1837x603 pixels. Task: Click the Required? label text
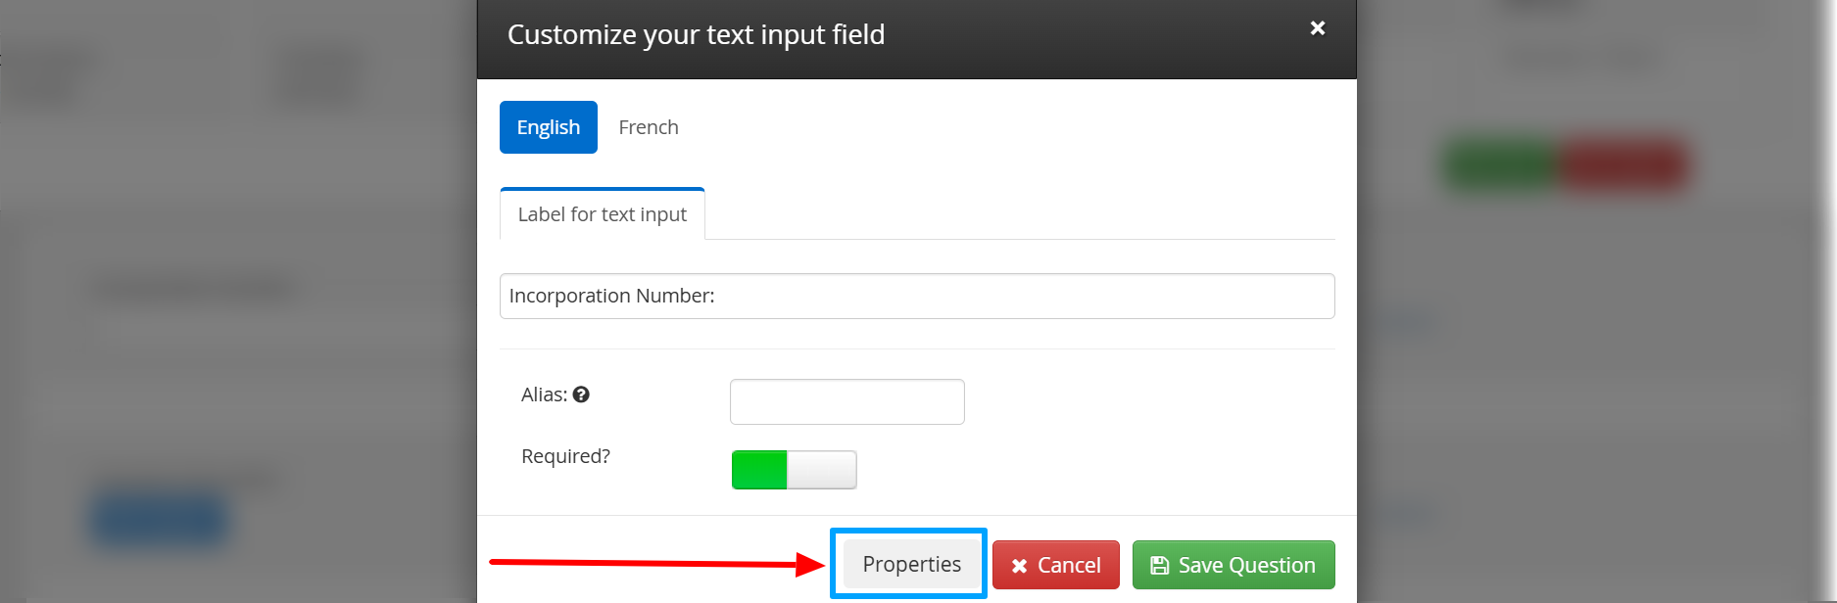pyautogui.click(x=565, y=456)
